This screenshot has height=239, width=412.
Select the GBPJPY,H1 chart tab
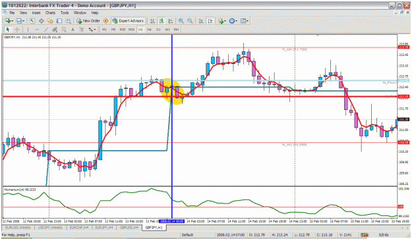[x=154, y=227]
